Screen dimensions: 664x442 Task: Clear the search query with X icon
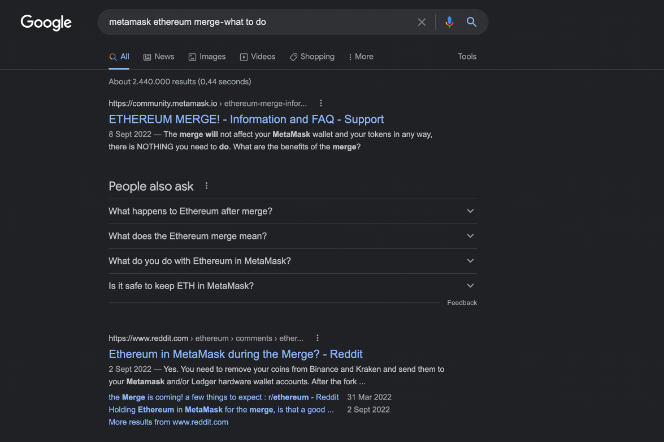click(422, 22)
